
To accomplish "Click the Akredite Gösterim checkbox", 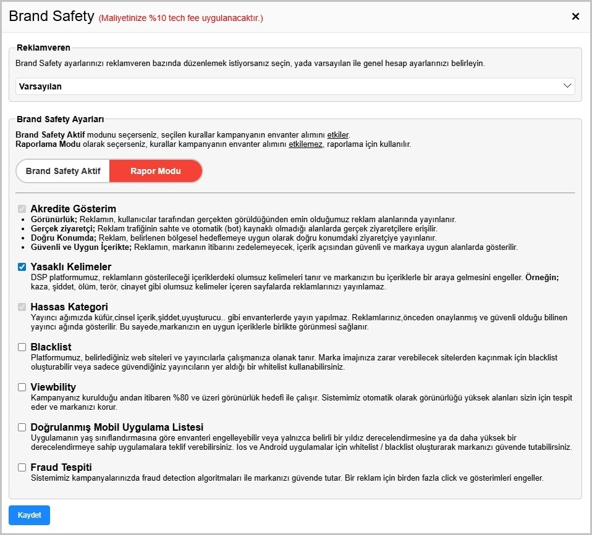I will [22, 209].
